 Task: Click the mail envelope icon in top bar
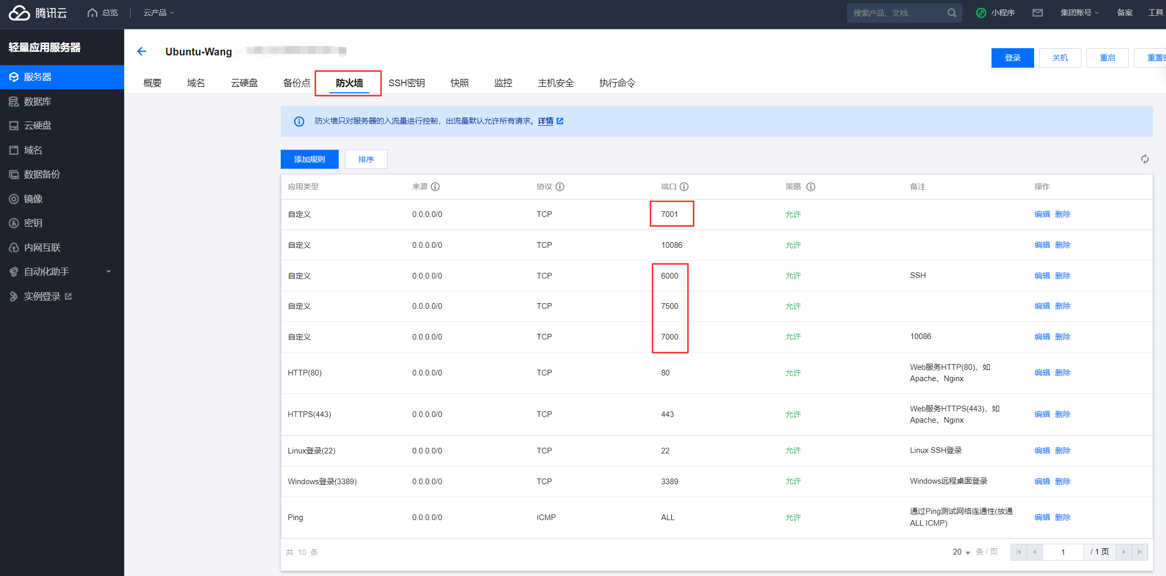1037,13
